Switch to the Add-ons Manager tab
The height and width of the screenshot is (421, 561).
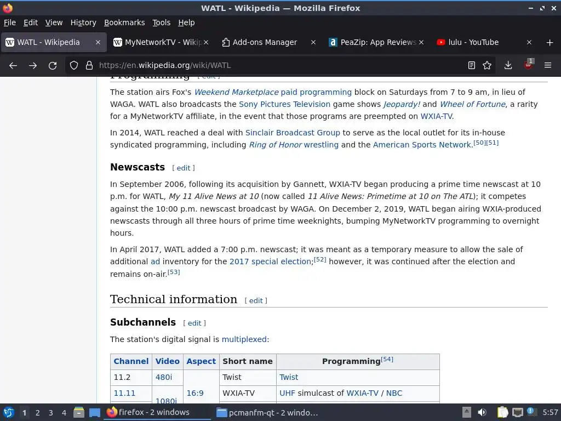265,42
